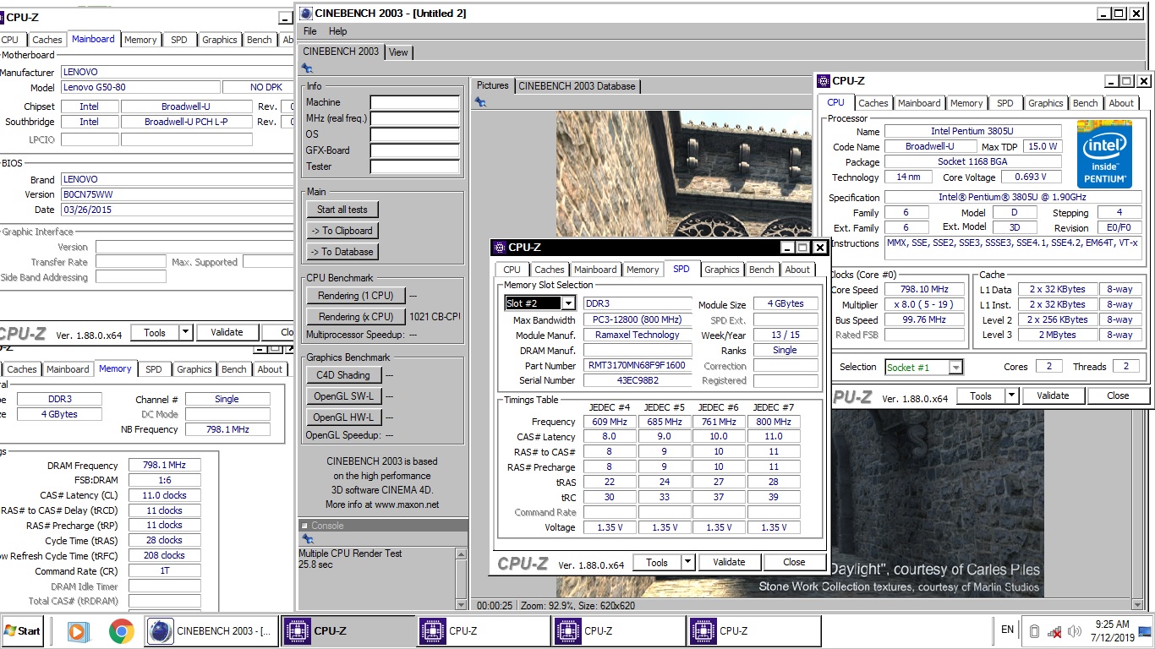Start the OpenGL SW-L benchmark
Screen dimensions: 1155x649
tap(343, 396)
